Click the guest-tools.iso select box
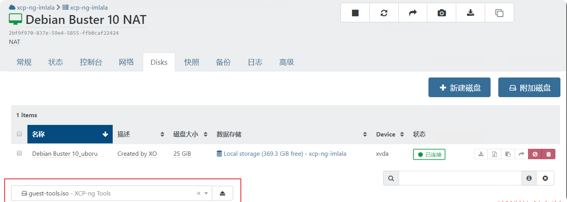Image resolution: width=567 pixels, height=202 pixels. coord(112,193)
